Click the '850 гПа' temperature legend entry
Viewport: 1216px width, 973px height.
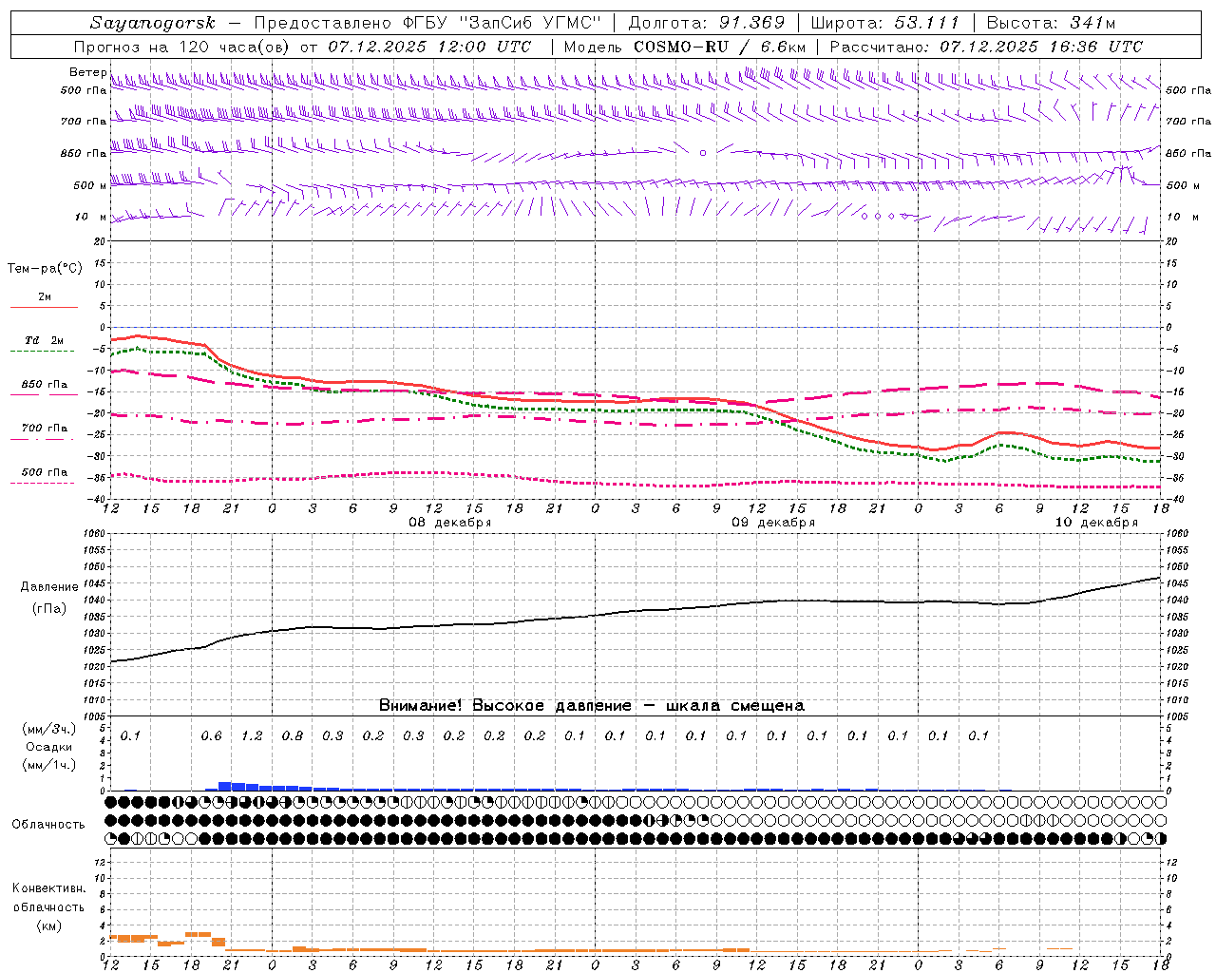coord(45,385)
